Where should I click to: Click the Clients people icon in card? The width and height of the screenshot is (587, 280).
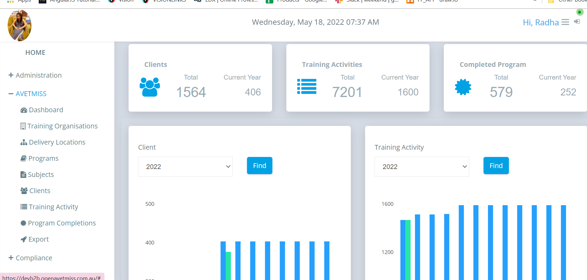coord(150,87)
